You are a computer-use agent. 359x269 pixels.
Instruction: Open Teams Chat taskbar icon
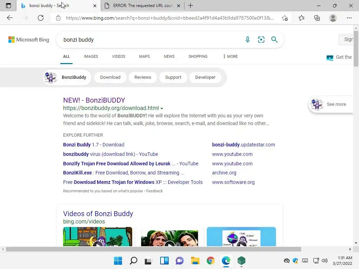tap(180, 261)
